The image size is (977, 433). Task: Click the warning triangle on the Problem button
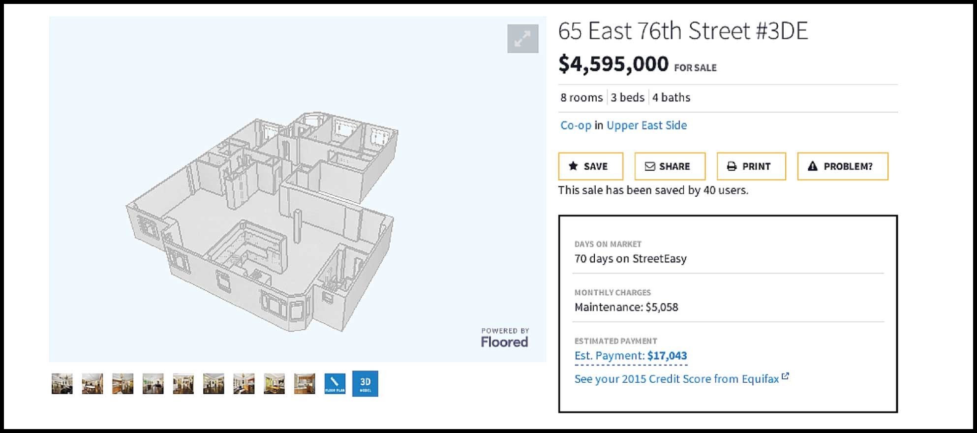click(812, 166)
